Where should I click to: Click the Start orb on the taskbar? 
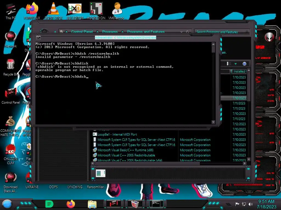(7, 204)
